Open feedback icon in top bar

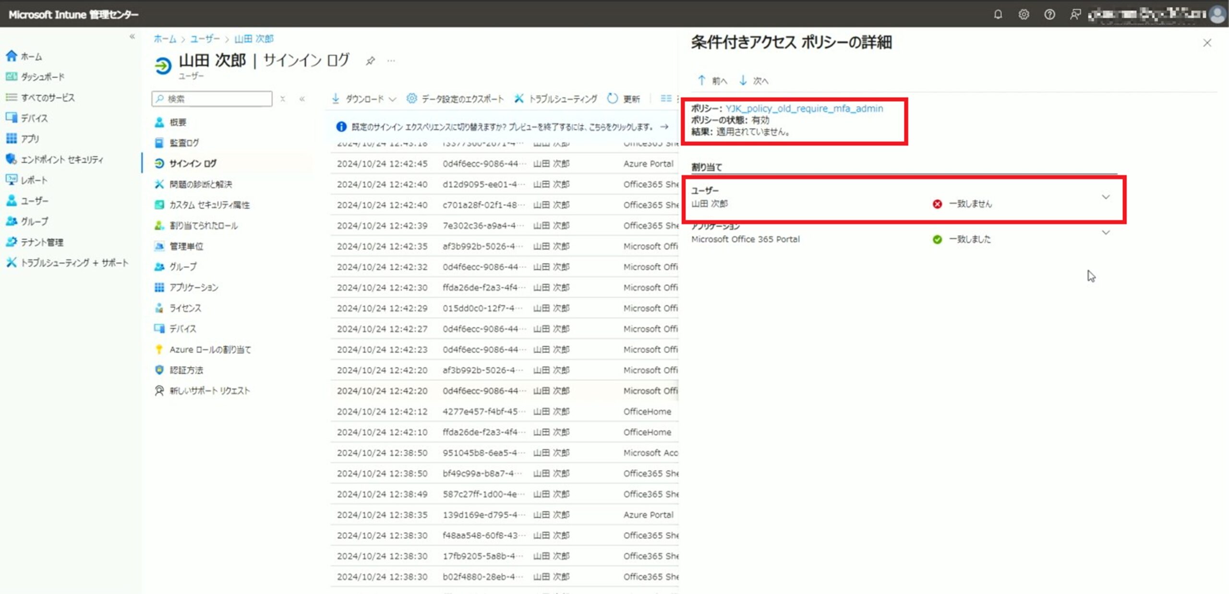[1075, 14]
